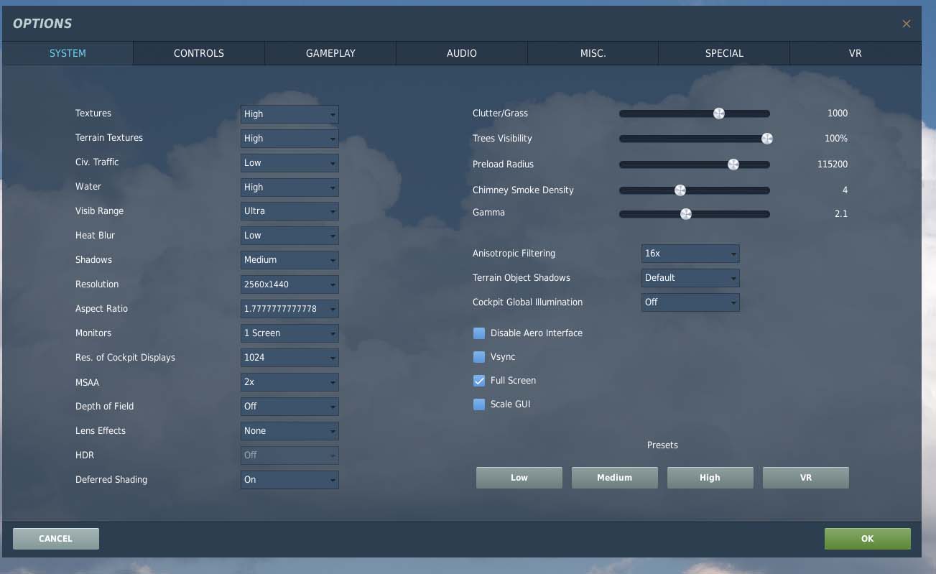Open the GAMEPLAY tab

coord(330,53)
